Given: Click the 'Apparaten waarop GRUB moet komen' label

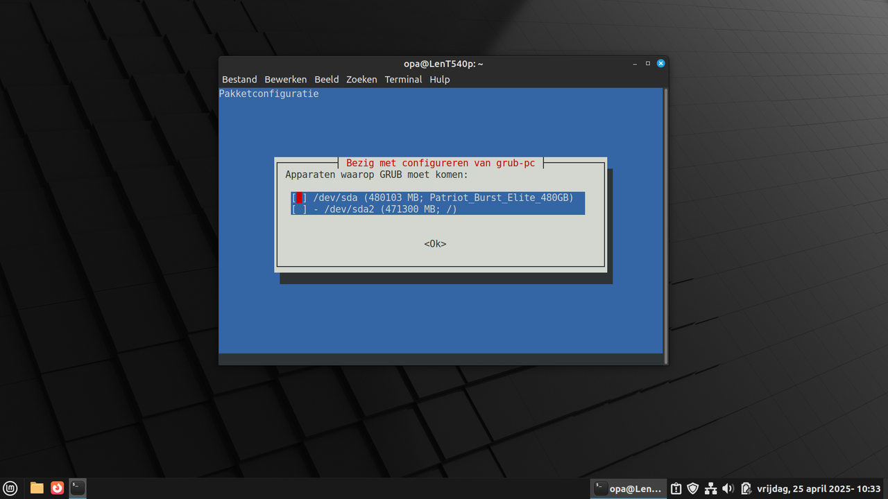Looking at the screenshot, I should [x=377, y=175].
